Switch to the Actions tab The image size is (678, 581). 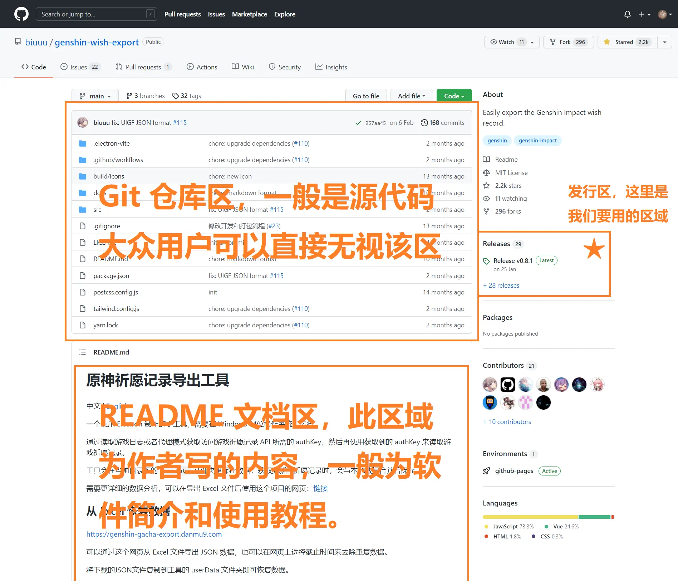click(x=202, y=67)
